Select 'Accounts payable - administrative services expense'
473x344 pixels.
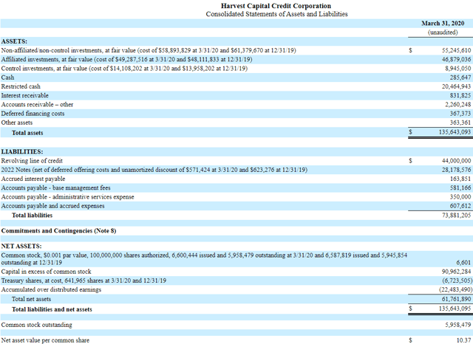pos(67,197)
